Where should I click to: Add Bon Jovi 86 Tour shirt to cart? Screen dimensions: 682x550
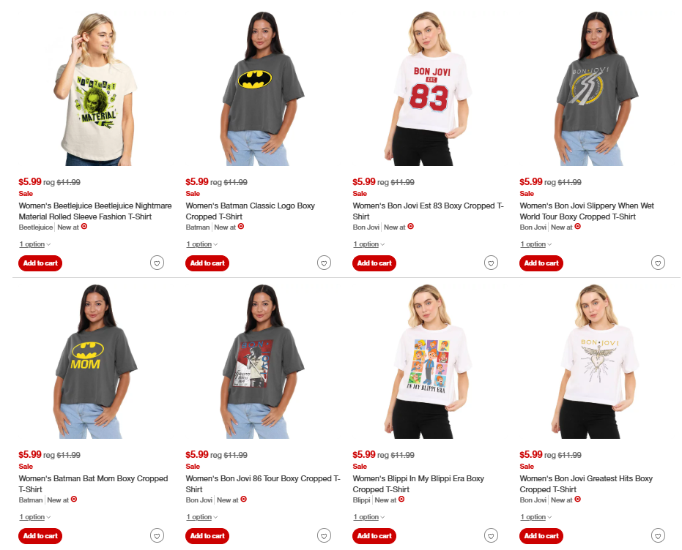click(x=207, y=535)
